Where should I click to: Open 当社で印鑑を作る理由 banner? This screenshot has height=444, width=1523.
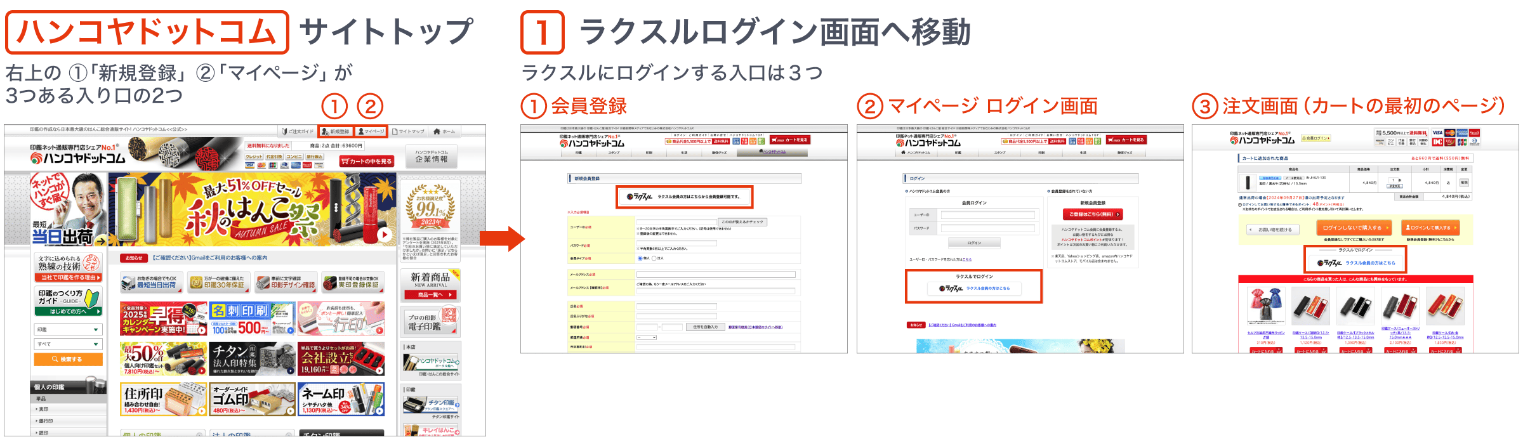68,268
